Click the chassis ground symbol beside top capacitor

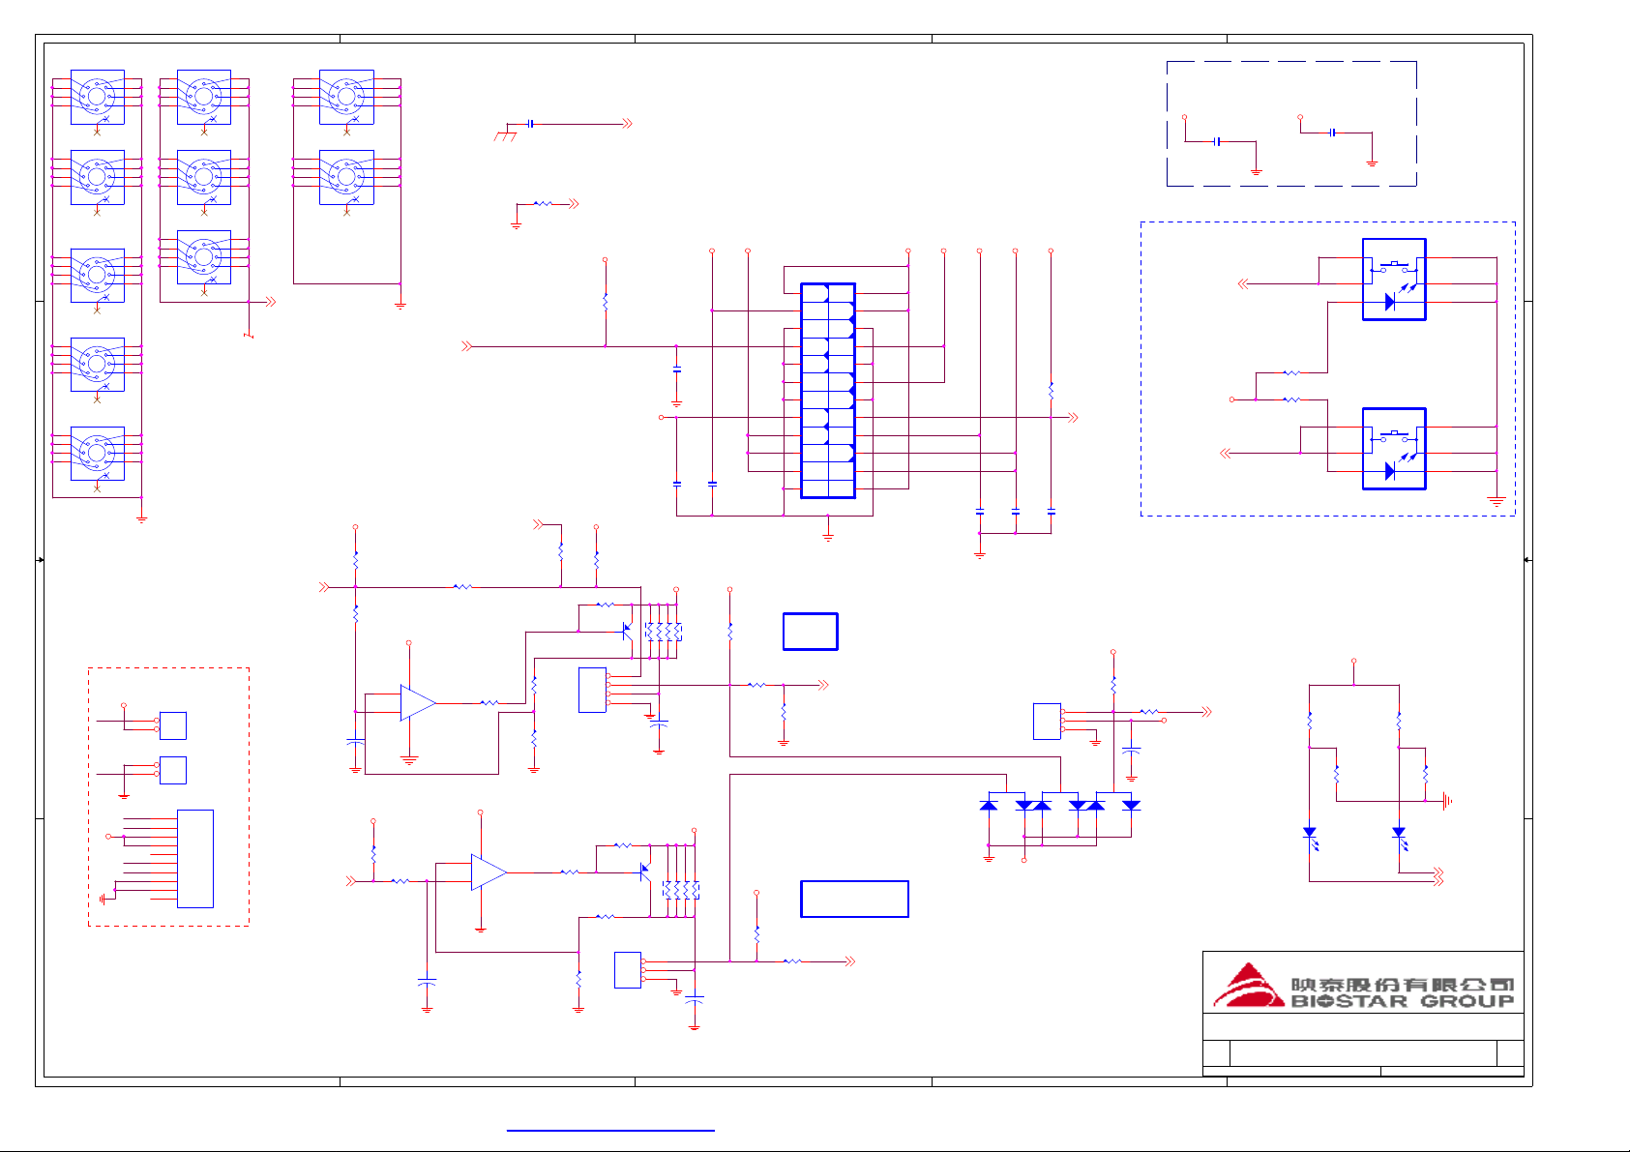tap(505, 134)
